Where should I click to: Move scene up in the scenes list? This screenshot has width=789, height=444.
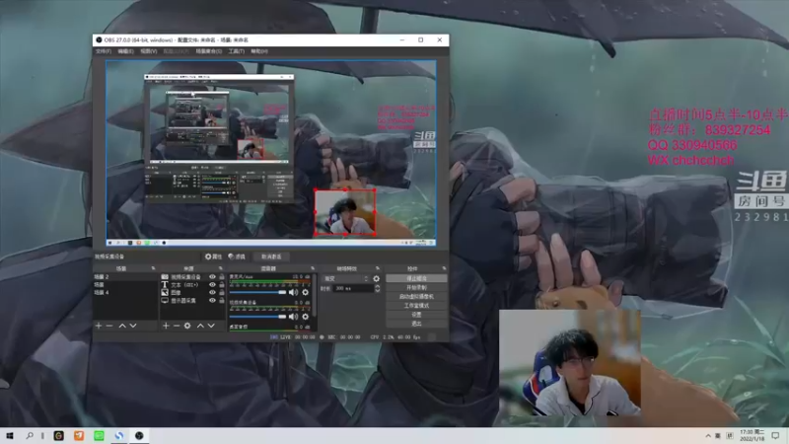point(122,326)
